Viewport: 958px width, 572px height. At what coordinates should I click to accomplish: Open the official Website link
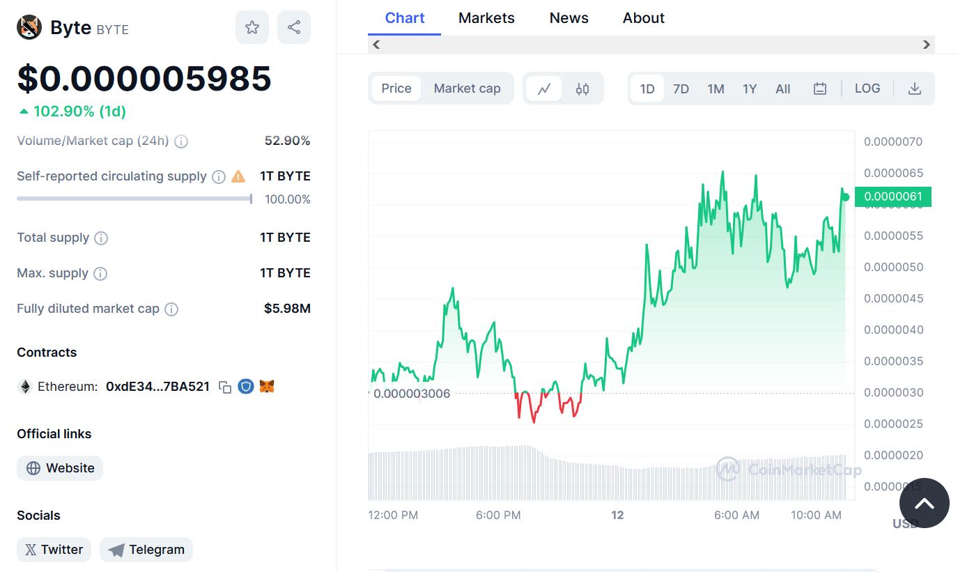pyautogui.click(x=60, y=468)
